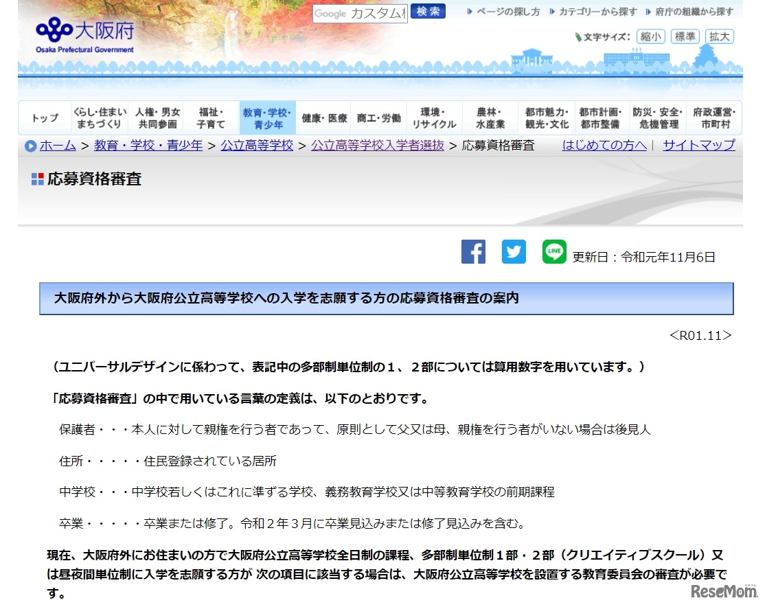Open the トップ navigation tab
767x607 pixels.
(x=45, y=118)
